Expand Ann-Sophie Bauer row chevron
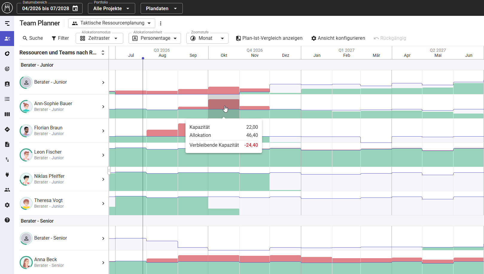Screen dimensions: 484x274 pos(103,107)
